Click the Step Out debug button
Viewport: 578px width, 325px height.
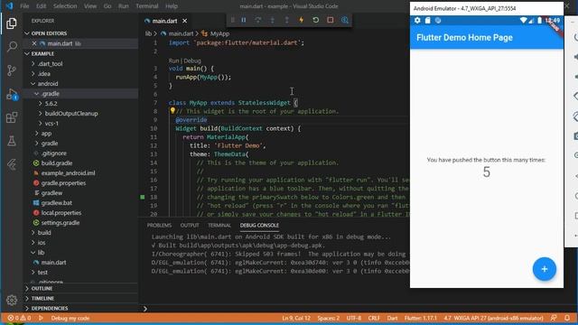tap(287, 20)
